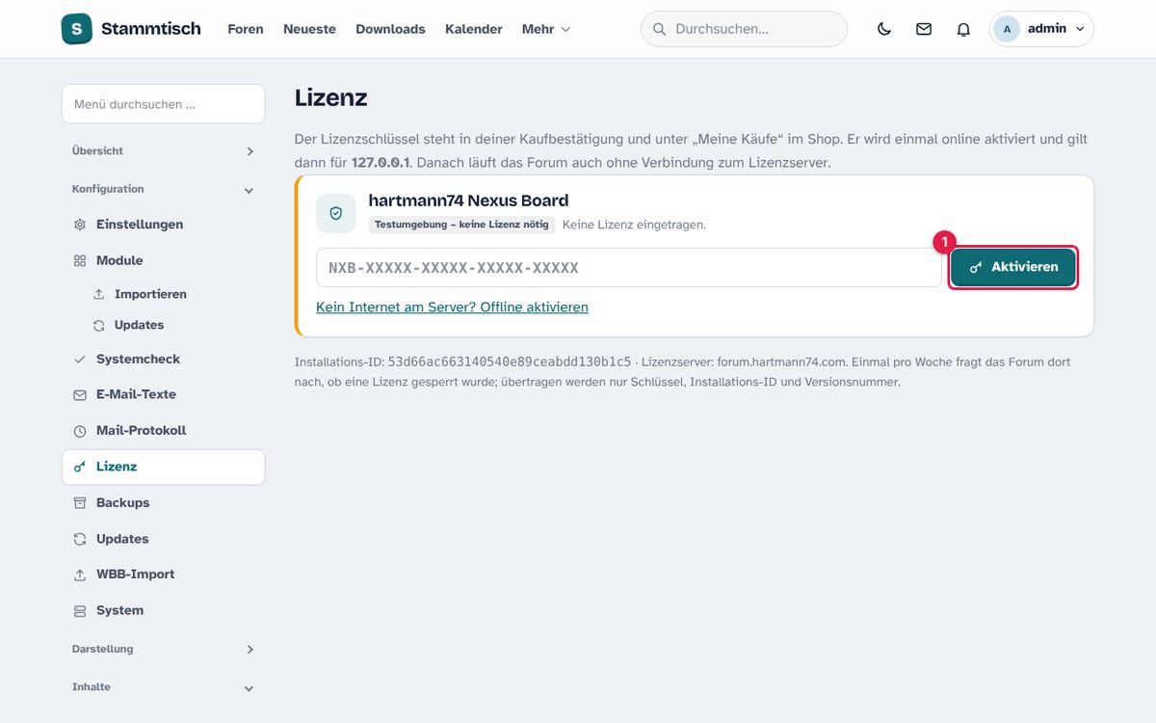Focus the license key input field
This screenshot has height=723, width=1156.
(629, 267)
